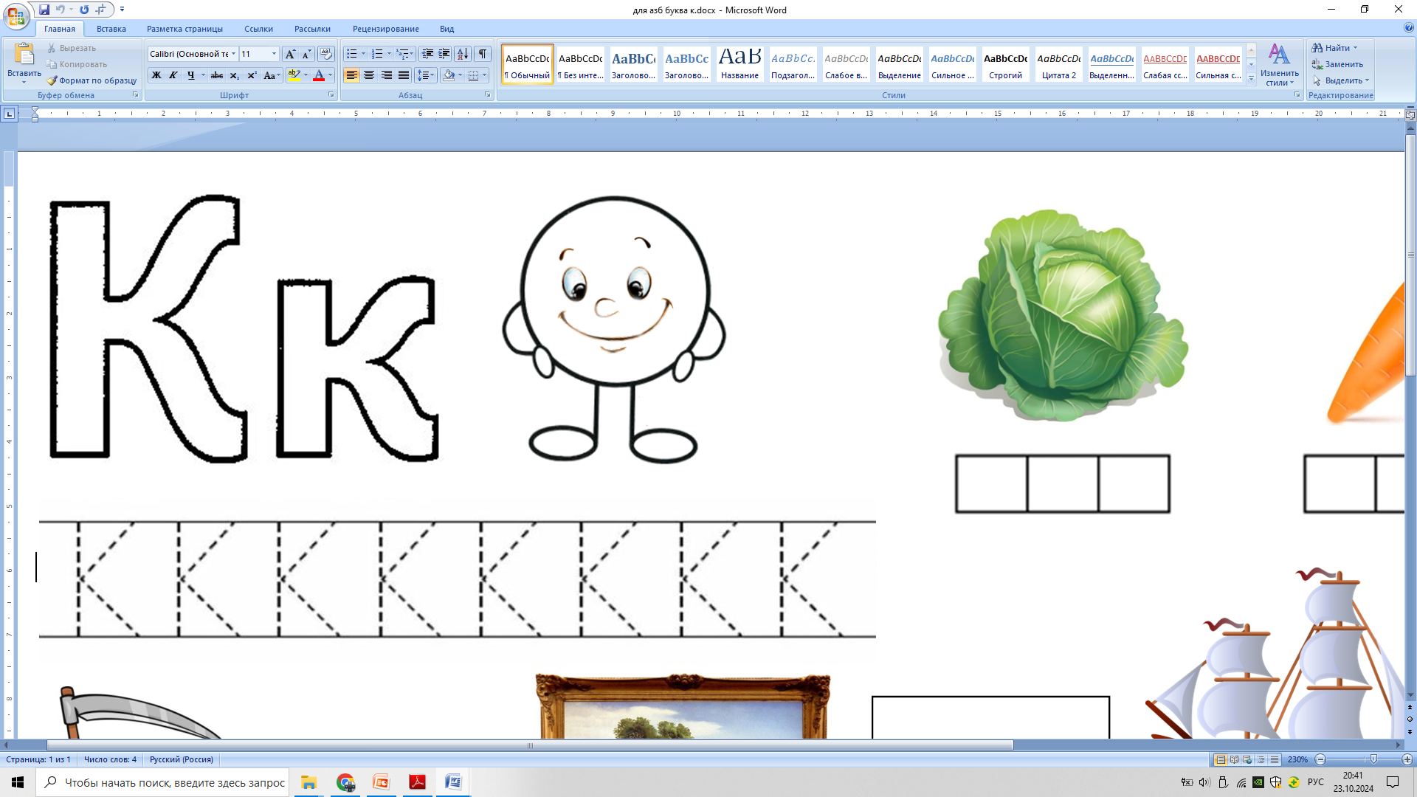Click the Replace icon (Заменить)
This screenshot has width=1417, height=797.
1337,64
